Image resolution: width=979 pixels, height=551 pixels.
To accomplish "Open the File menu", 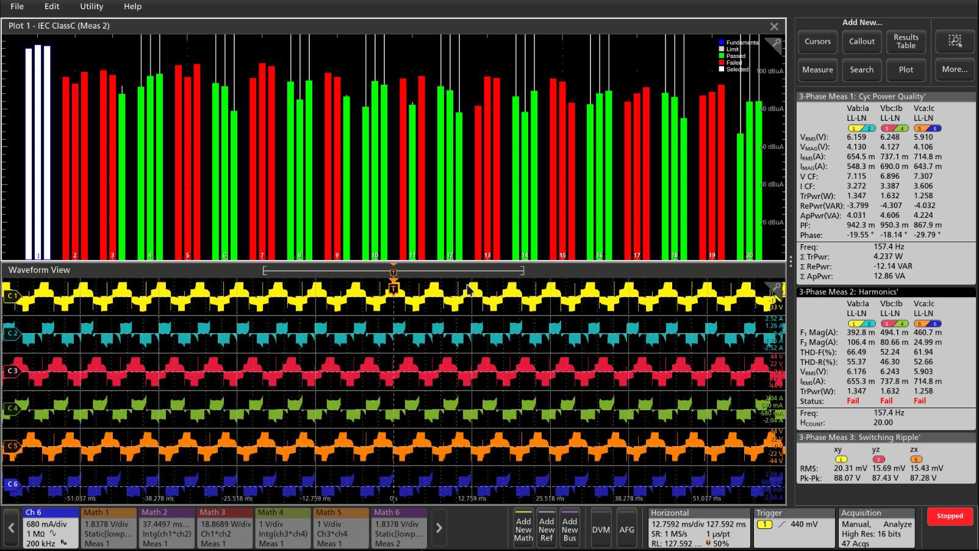I will 17,7.
